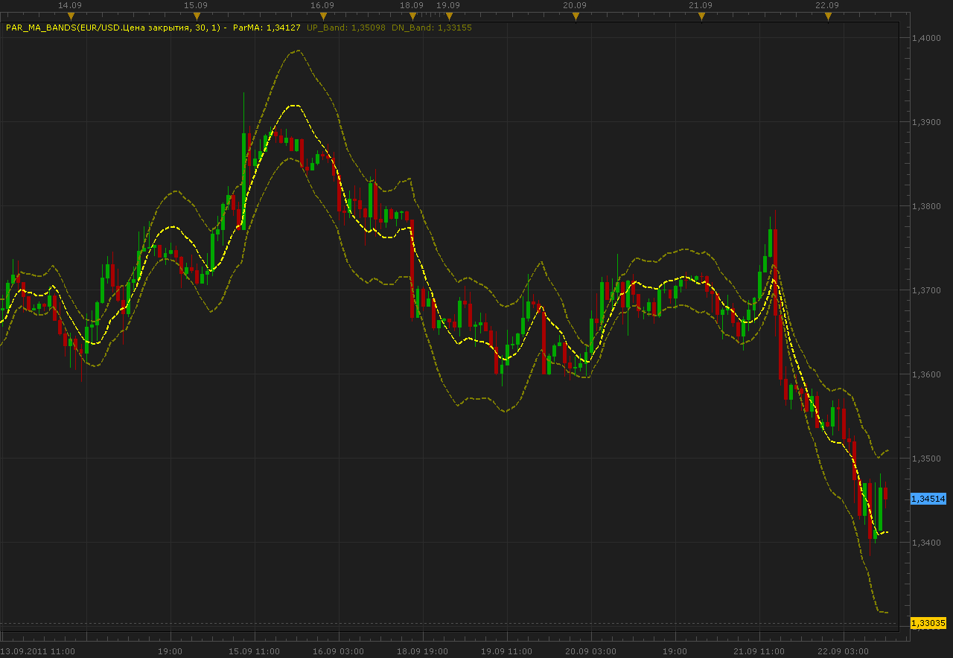
Task: Click the 18.09 day marker triangle
Action: (412, 16)
